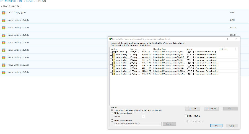Click the 411.11 MB size cell in the dialog
249x134 pixels.
tap(146, 68)
